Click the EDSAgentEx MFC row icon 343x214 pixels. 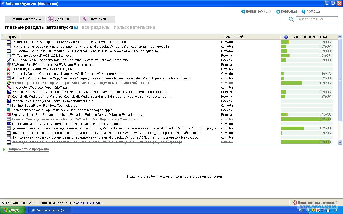point(9,65)
